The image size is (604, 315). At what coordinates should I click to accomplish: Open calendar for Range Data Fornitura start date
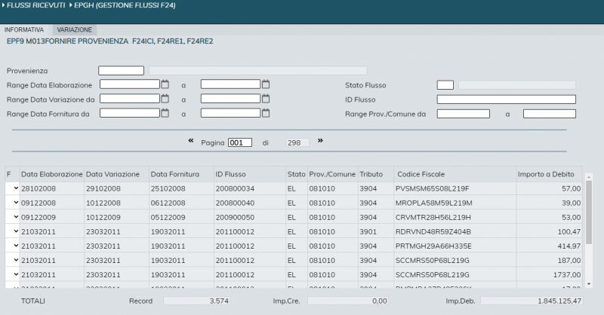[165, 113]
